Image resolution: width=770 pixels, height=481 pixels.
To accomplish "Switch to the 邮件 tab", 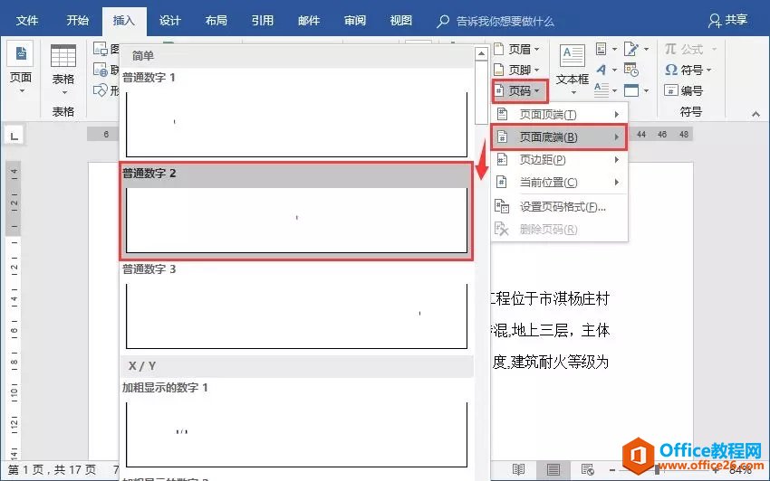I will point(308,21).
